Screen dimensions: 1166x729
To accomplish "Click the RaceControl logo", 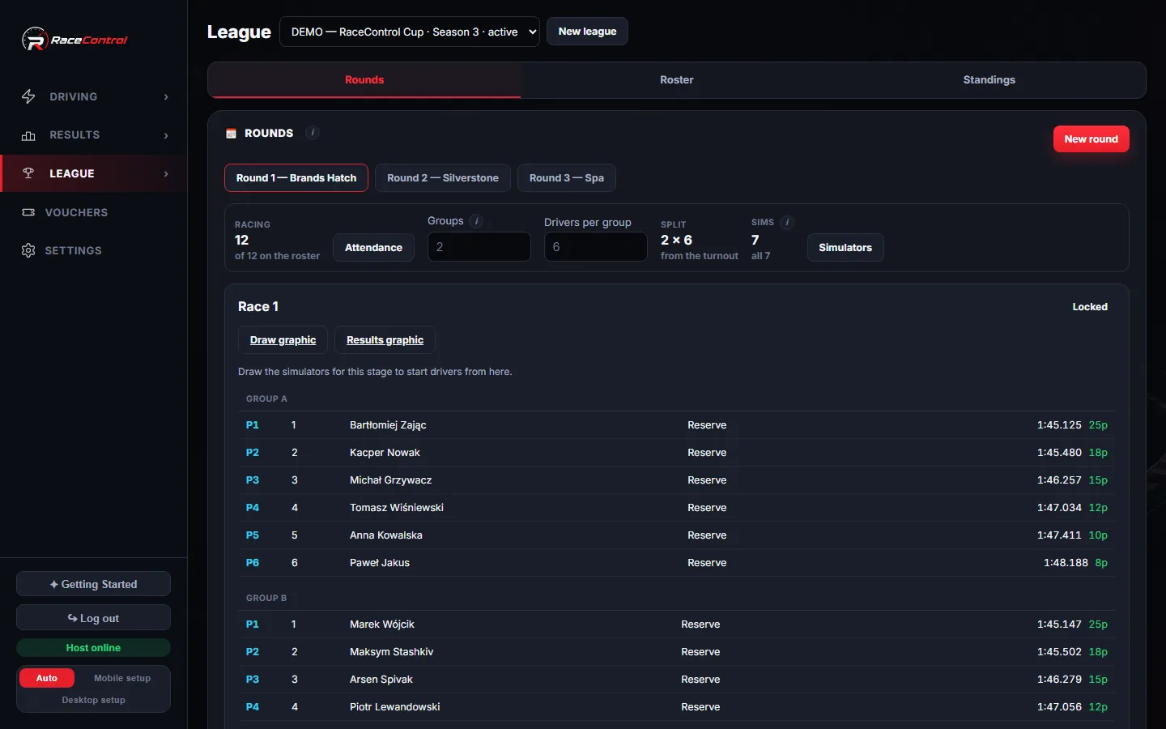I will [74, 40].
